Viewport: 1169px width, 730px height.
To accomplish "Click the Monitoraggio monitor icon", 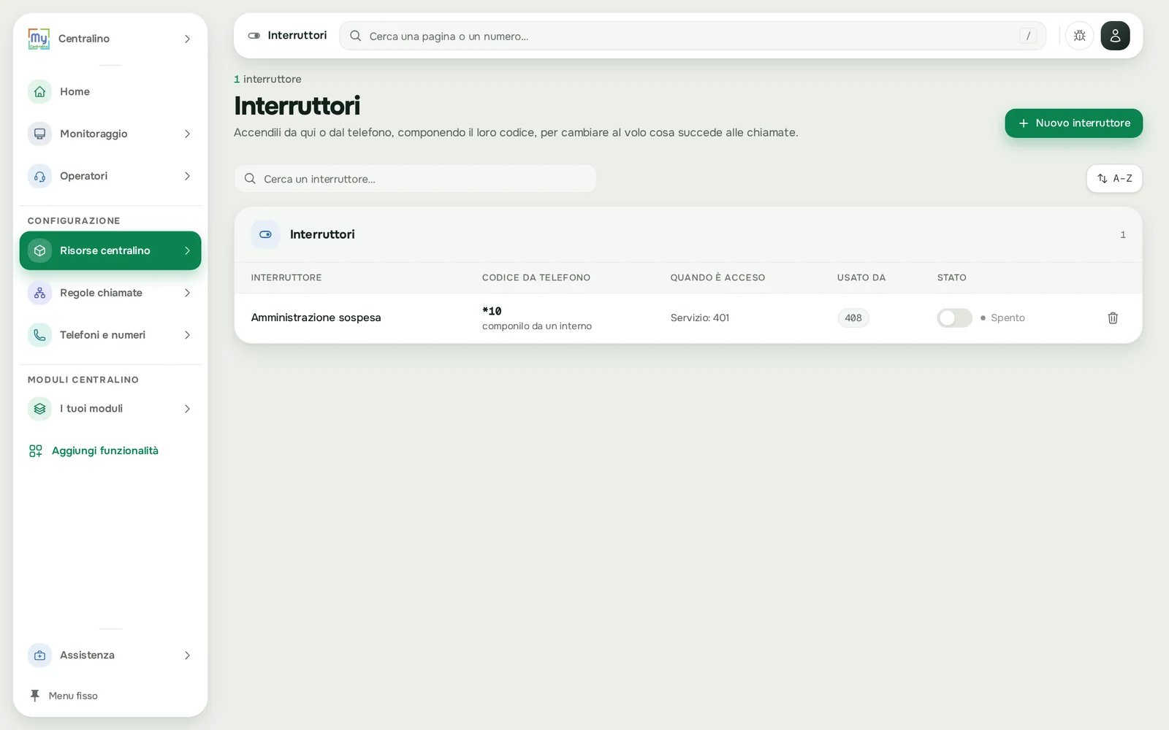I will (x=39, y=134).
